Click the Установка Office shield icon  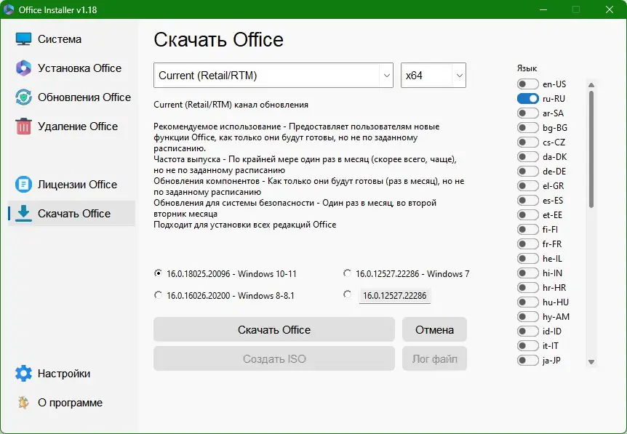tap(23, 68)
